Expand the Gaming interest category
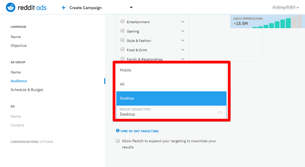305x167 pixels. (x=183, y=31)
